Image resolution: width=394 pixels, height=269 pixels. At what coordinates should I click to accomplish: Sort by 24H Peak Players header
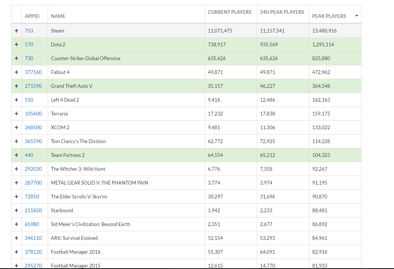(x=282, y=12)
